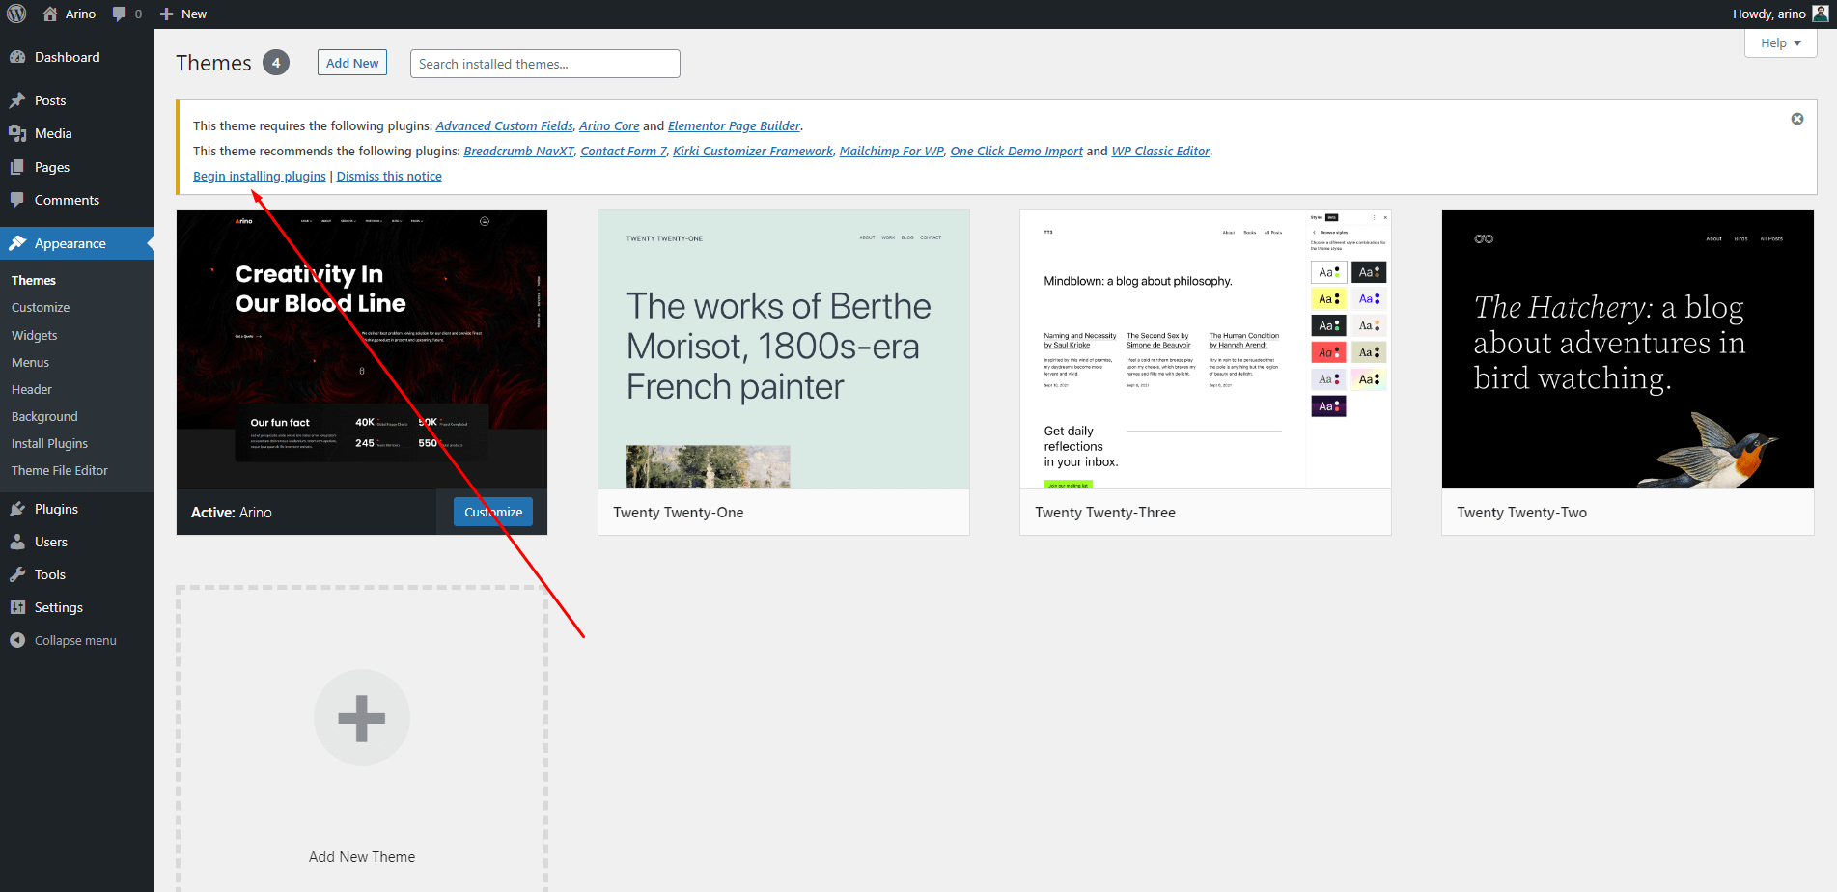Click the comments bubble icon in admin bar
Image resolution: width=1837 pixels, height=892 pixels.
pyautogui.click(x=120, y=14)
